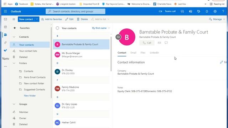The image size is (228, 128).
Task: Select Hether Cahill contact
Action: click(81, 122)
